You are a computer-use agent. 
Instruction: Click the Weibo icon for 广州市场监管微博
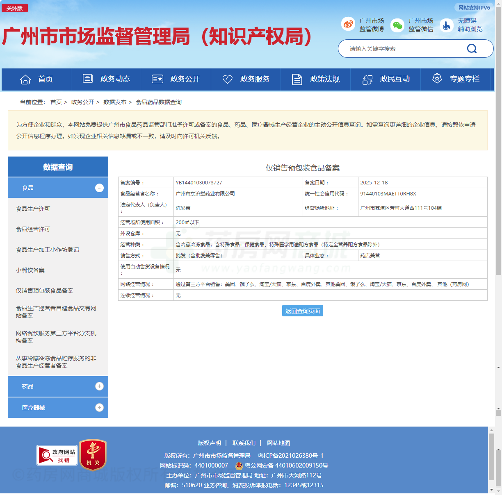tap(348, 24)
